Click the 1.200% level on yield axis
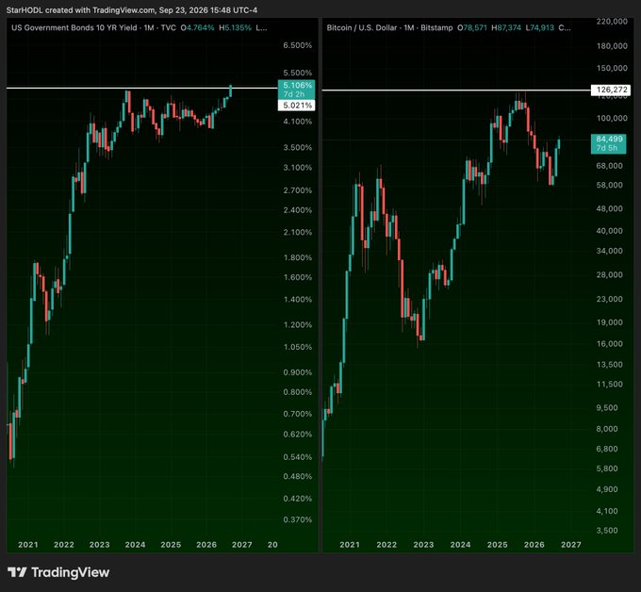Screen dimensions: 641x592 coord(298,325)
